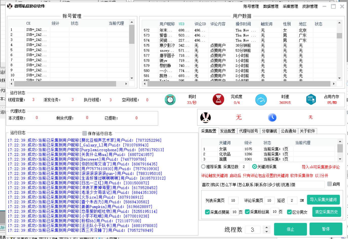Screen dimensions: 348x239
Task: Click the trigger keywords input field
Action: click(263, 185)
